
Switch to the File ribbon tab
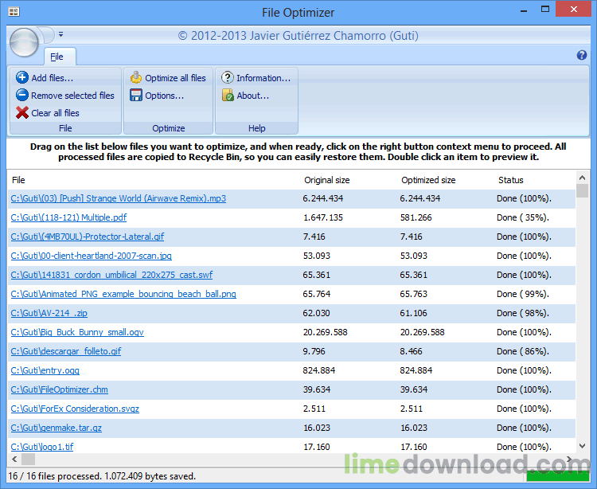click(57, 57)
